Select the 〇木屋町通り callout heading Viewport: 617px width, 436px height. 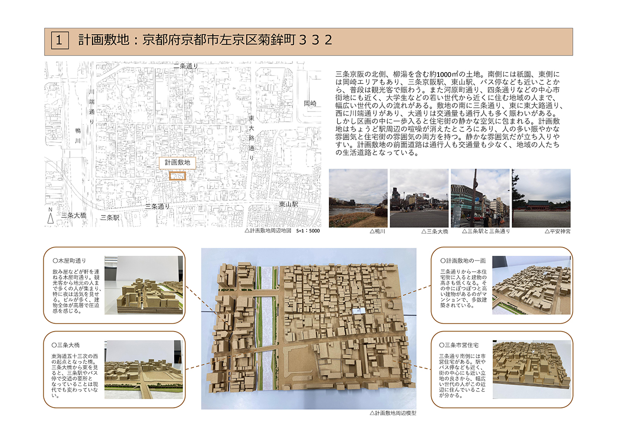point(71,260)
